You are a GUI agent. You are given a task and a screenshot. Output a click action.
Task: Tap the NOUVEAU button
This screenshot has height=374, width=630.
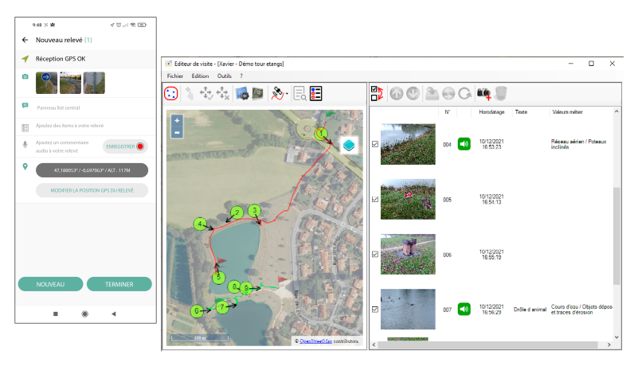(x=49, y=284)
